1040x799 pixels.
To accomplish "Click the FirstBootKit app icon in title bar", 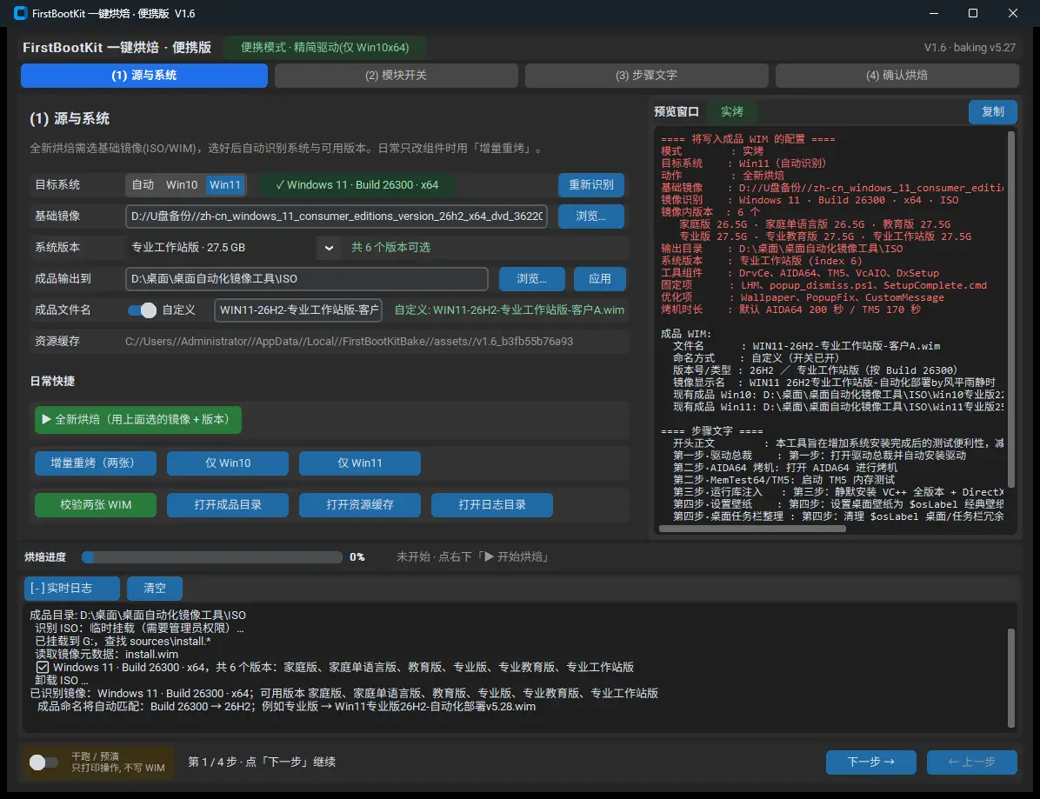I will (x=21, y=13).
